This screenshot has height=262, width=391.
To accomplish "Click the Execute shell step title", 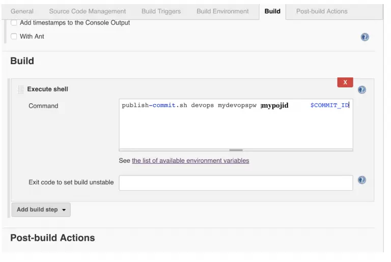I will pos(47,89).
